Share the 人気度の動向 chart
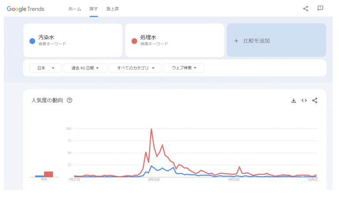Screen dimensions: 339x197 pyautogui.click(x=315, y=101)
